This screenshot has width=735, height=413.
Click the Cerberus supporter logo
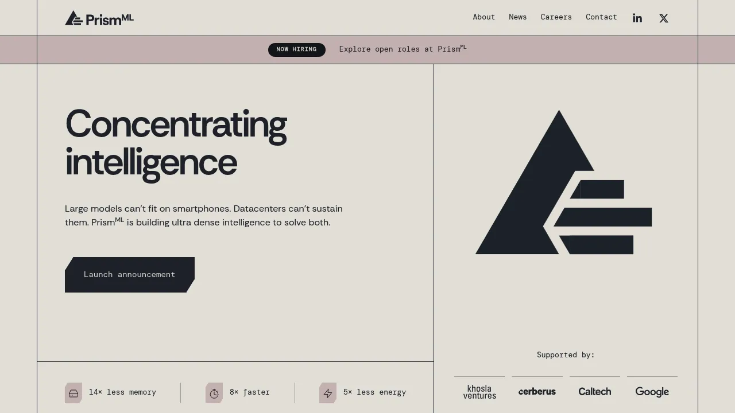point(537,392)
